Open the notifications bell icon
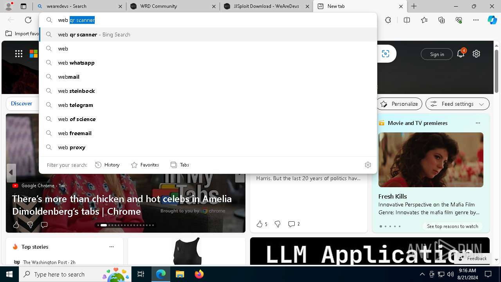Image resolution: width=501 pixels, height=282 pixels. click(x=461, y=54)
